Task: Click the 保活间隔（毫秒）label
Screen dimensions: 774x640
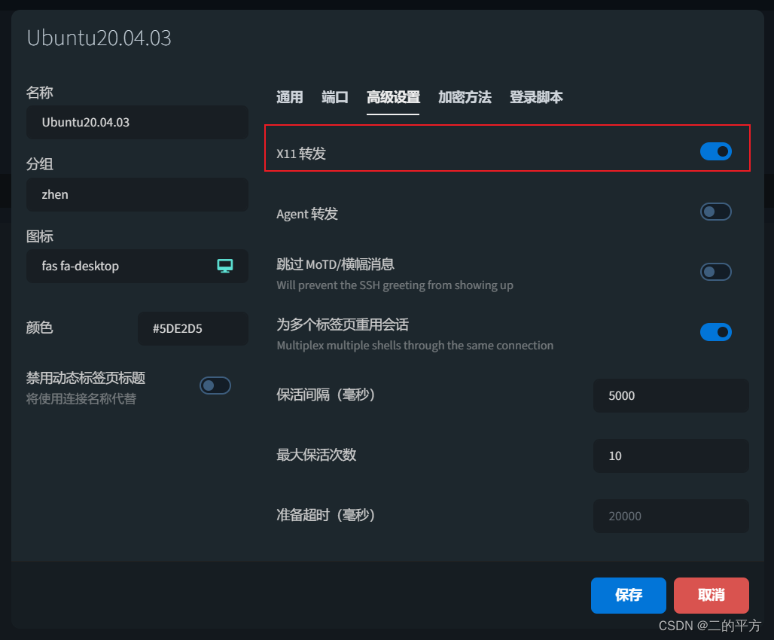Action: (x=326, y=395)
